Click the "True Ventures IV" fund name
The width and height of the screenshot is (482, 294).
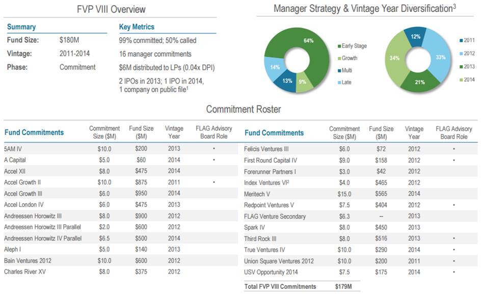point(264,250)
